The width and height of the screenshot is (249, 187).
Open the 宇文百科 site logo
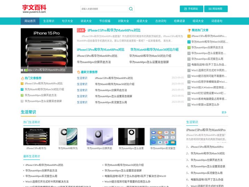coord(34,9)
